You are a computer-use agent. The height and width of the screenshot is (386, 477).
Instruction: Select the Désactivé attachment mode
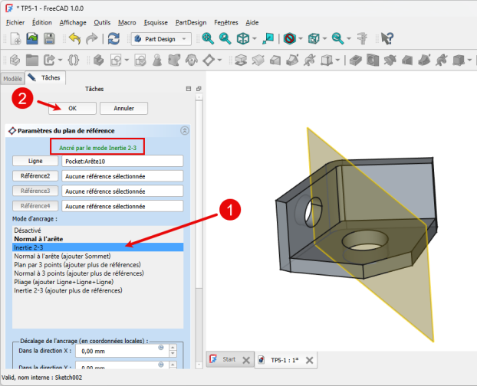(28, 230)
